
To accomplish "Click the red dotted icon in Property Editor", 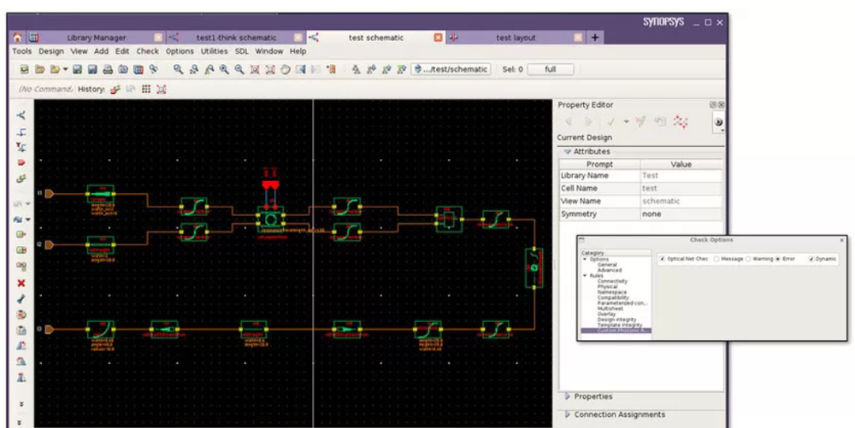I will [x=681, y=122].
